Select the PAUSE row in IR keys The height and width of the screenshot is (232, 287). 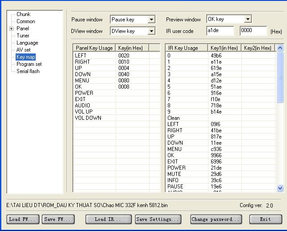(x=220, y=186)
